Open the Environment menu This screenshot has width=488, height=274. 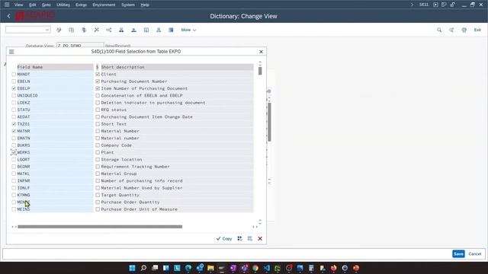point(104,5)
